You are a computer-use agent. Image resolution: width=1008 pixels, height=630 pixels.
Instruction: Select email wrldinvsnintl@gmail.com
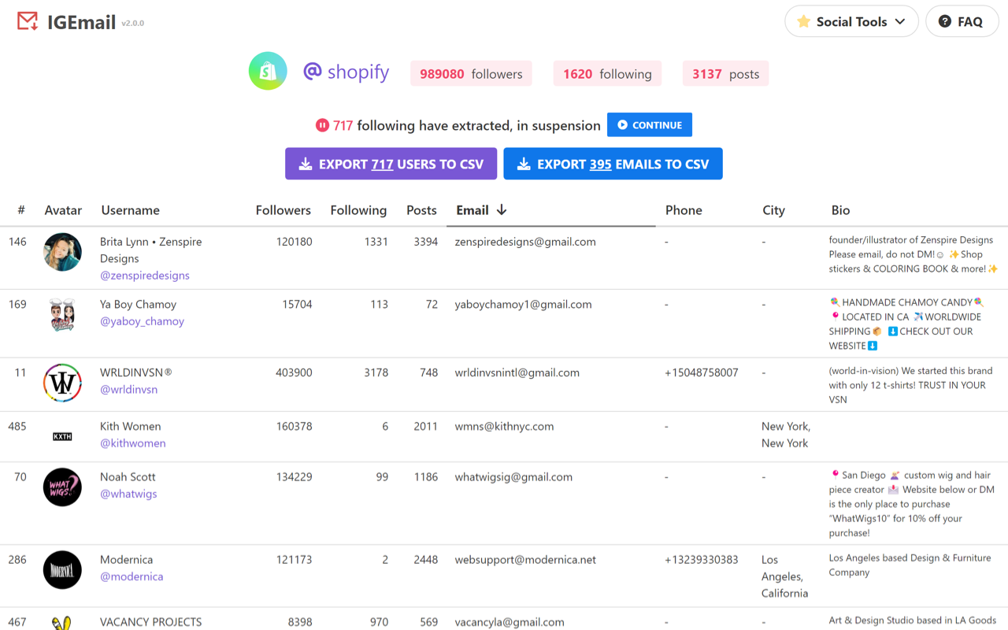(x=517, y=372)
